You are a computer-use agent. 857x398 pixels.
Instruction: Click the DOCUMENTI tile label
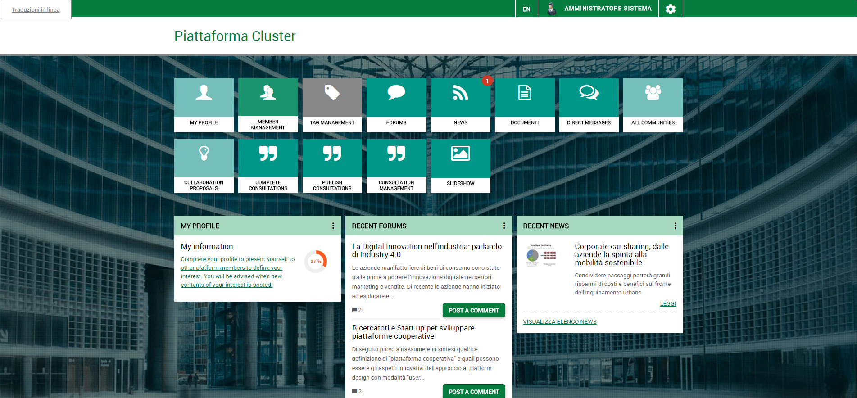pyautogui.click(x=525, y=122)
